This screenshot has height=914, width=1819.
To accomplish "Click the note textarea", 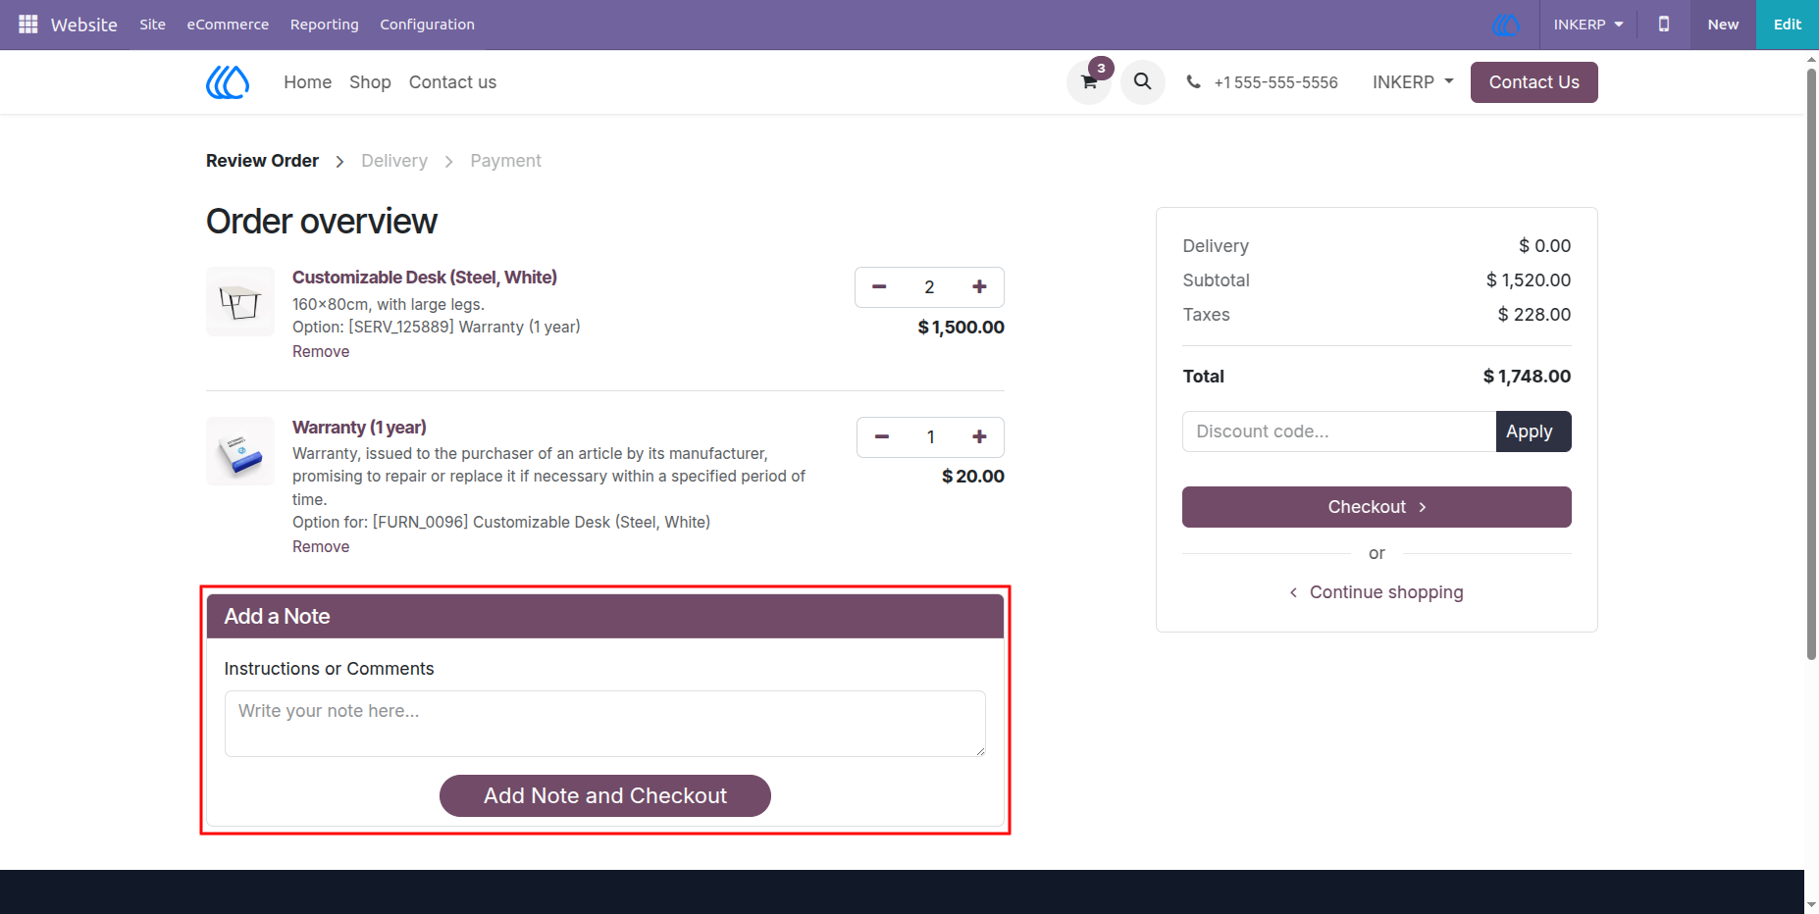I will 605,724.
